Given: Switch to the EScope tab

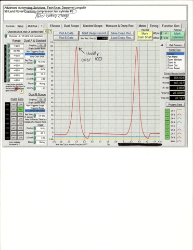Looking at the screenshot, I should pyautogui.click(x=55, y=26).
